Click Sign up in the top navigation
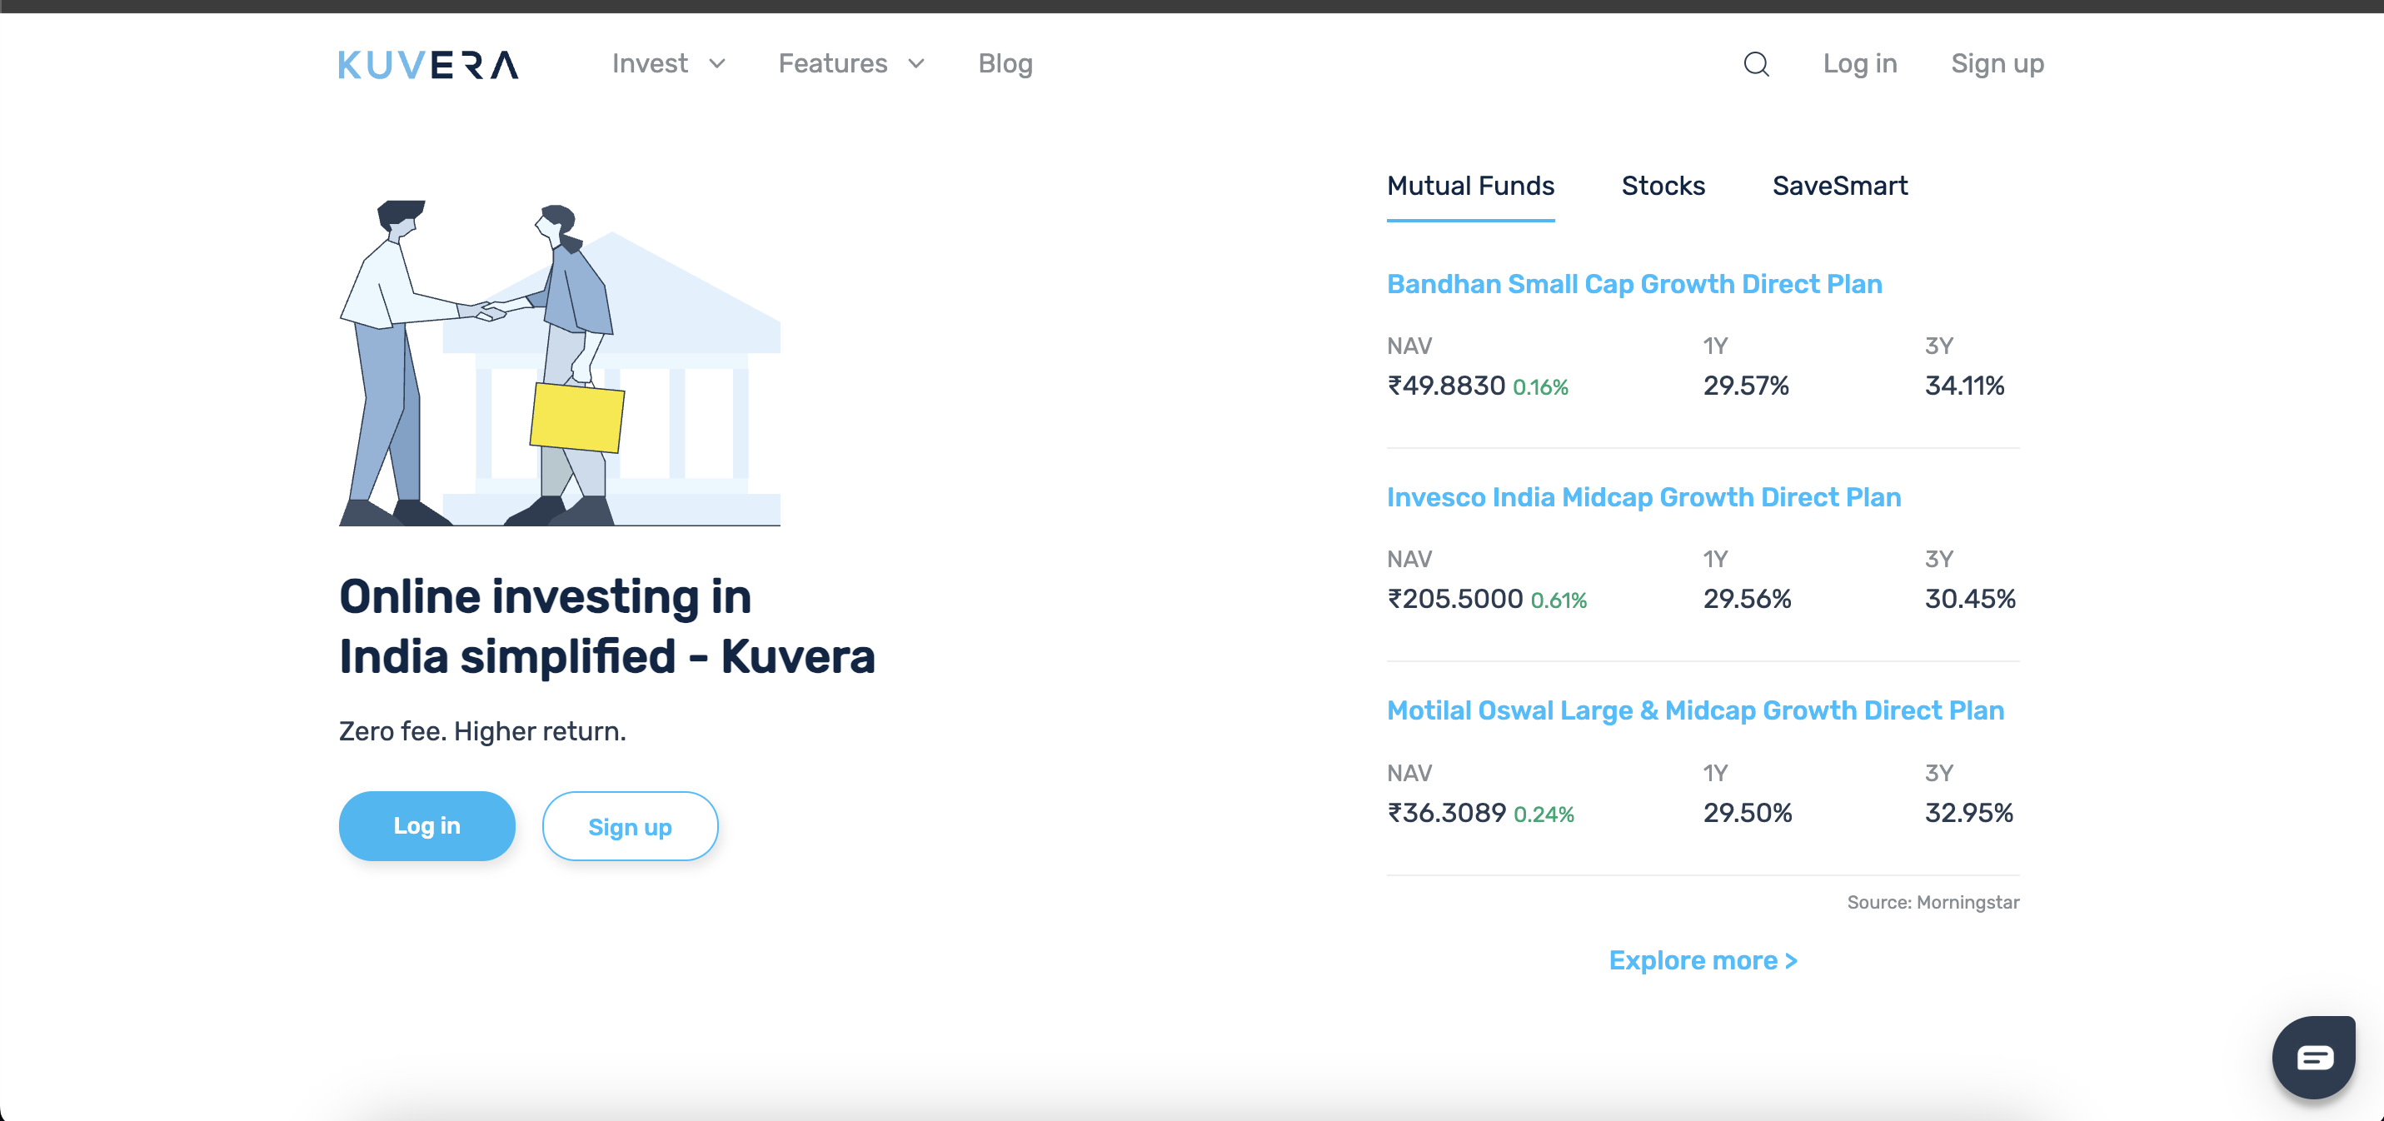Screen dimensions: 2384x1121 [x=1997, y=64]
